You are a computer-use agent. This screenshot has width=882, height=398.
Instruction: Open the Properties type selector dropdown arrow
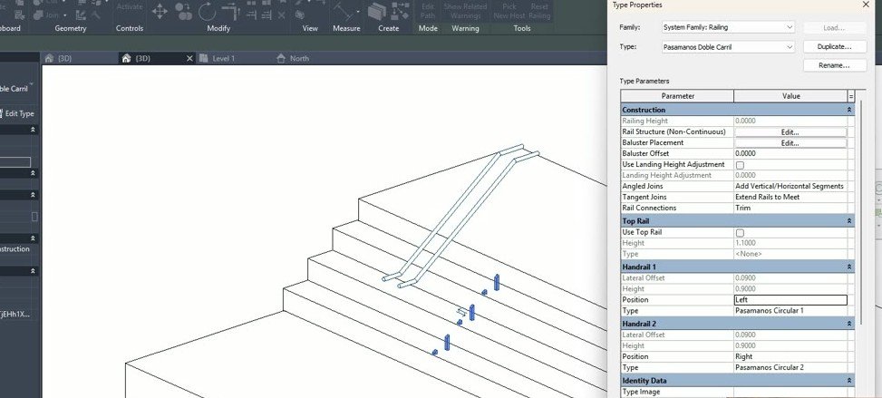(32, 84)
